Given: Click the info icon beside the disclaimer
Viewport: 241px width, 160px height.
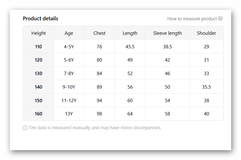Looking at the screenshot, I should coord(25,128).
